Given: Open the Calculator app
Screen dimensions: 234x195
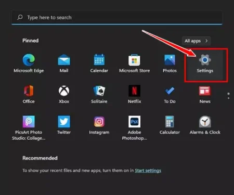Looking at the screenshot, I should pyautogui.click(x=170, y=125).
